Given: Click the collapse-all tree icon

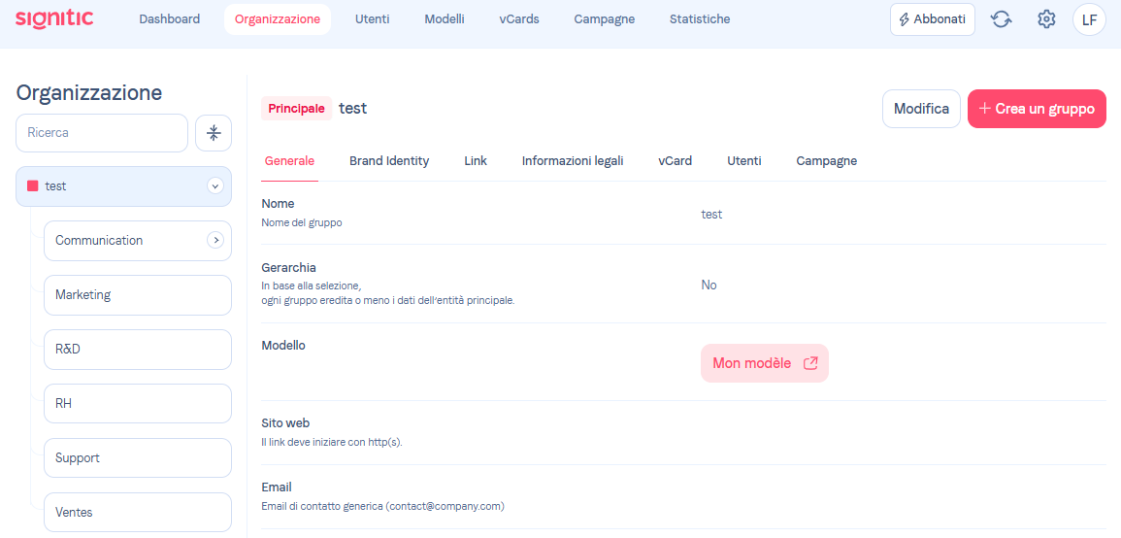Looking at the screenshot, I should pos(214,133).
